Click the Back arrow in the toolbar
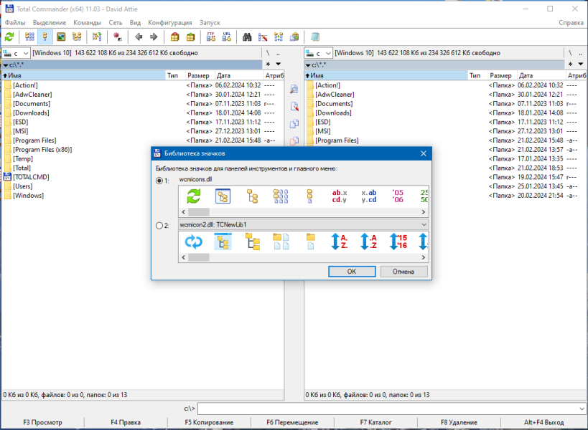The image size is (588, 430). [x=139, y=37]
